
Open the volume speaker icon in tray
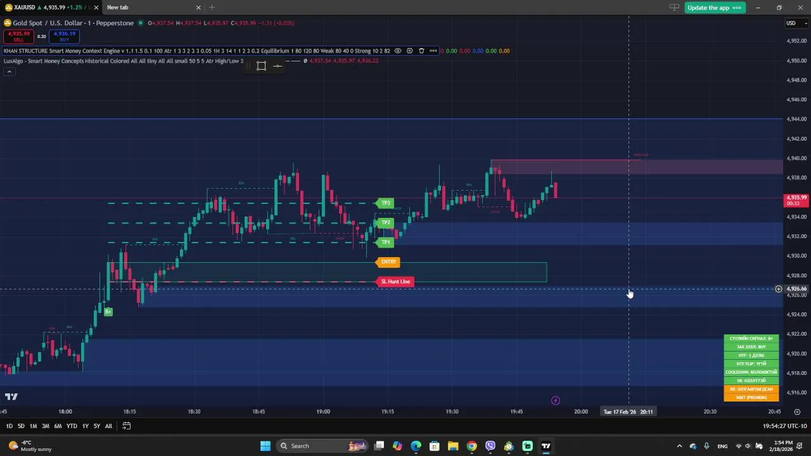tap(748, 446)
